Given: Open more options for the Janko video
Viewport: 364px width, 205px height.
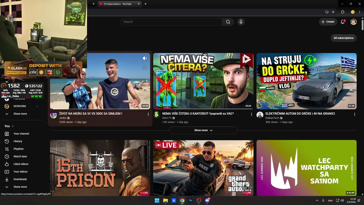Looking at the screenshot, I should pyautogui.click(x=148, y=114).
